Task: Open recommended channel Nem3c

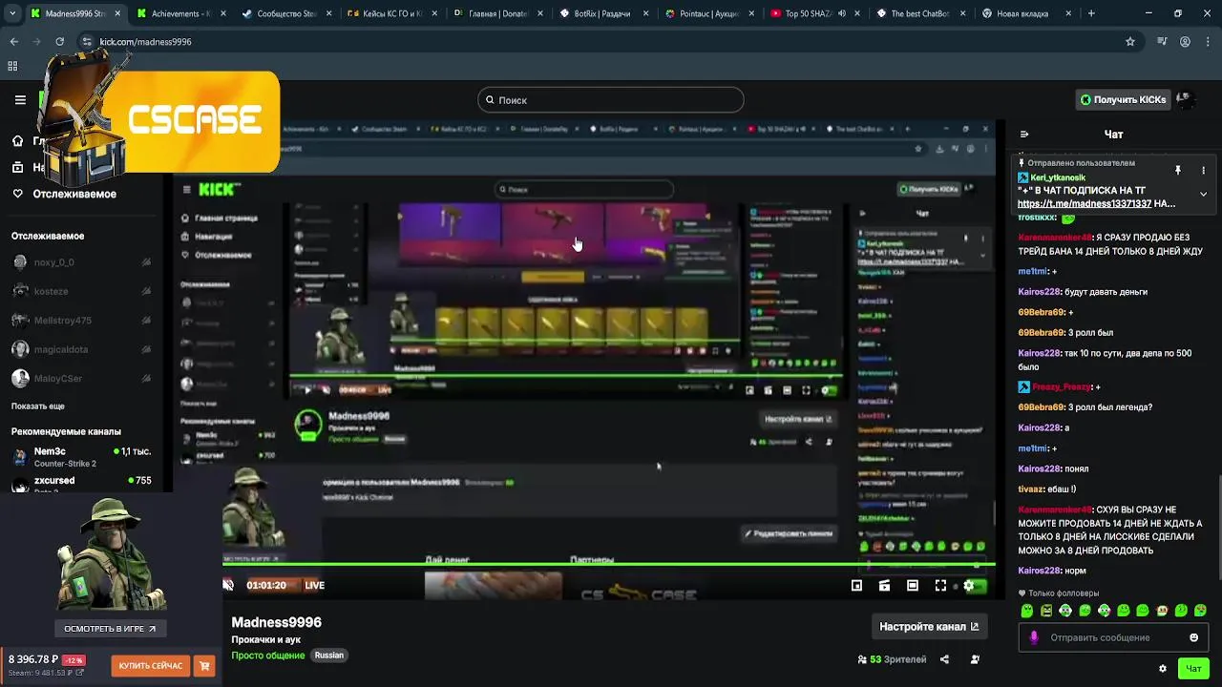Action: click(81, 456)
